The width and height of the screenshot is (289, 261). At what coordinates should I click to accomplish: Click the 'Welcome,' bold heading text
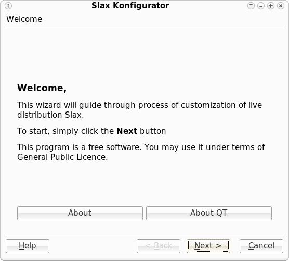pos(42,88)
